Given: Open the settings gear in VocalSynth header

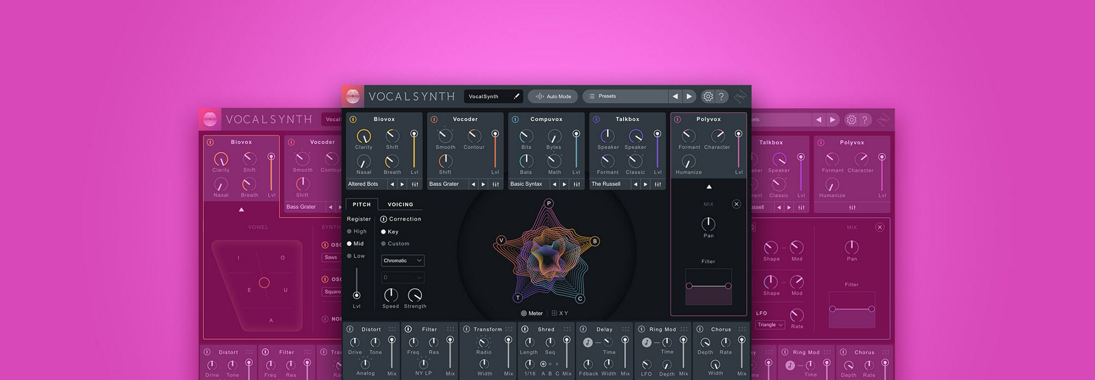Looking at the screenshot, I should click(708, 96).
